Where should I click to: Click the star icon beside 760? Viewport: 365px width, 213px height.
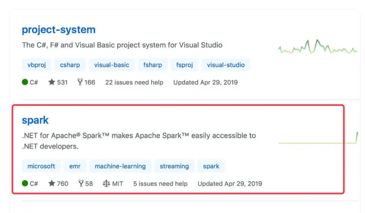[52, 183]
